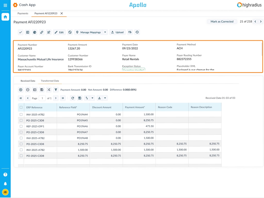Image resolution: width=264 pixels, height=198 pixels.
Task: Click the Upload button
Action: tap(117, 32)
